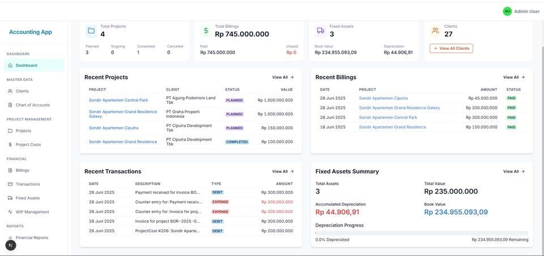The height and width of the screenshot is (256, 544).
Task: Click the Project Costs dollar icon
Action: pos(10,144)
